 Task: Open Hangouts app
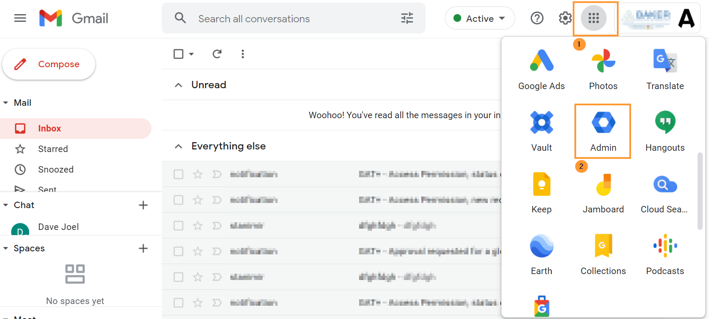pyautogui.click(x=665, y=131)
